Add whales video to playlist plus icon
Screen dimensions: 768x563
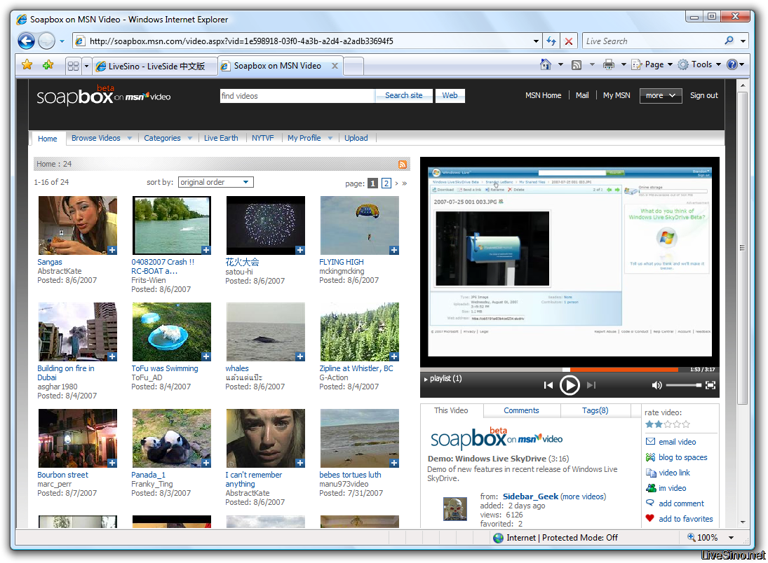click(299, 356)
